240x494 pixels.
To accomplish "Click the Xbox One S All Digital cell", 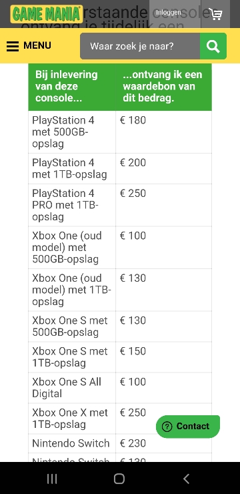I will [x=72, y=388].
